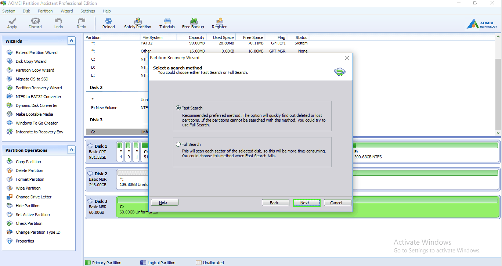This screenshot has height=266, width=502.
Task: Open the Help menu in menu bar
Action: tap(107, 11)
